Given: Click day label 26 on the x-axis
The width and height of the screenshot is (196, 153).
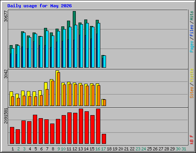Looking at the screenshot, I should tap(155, 149).
